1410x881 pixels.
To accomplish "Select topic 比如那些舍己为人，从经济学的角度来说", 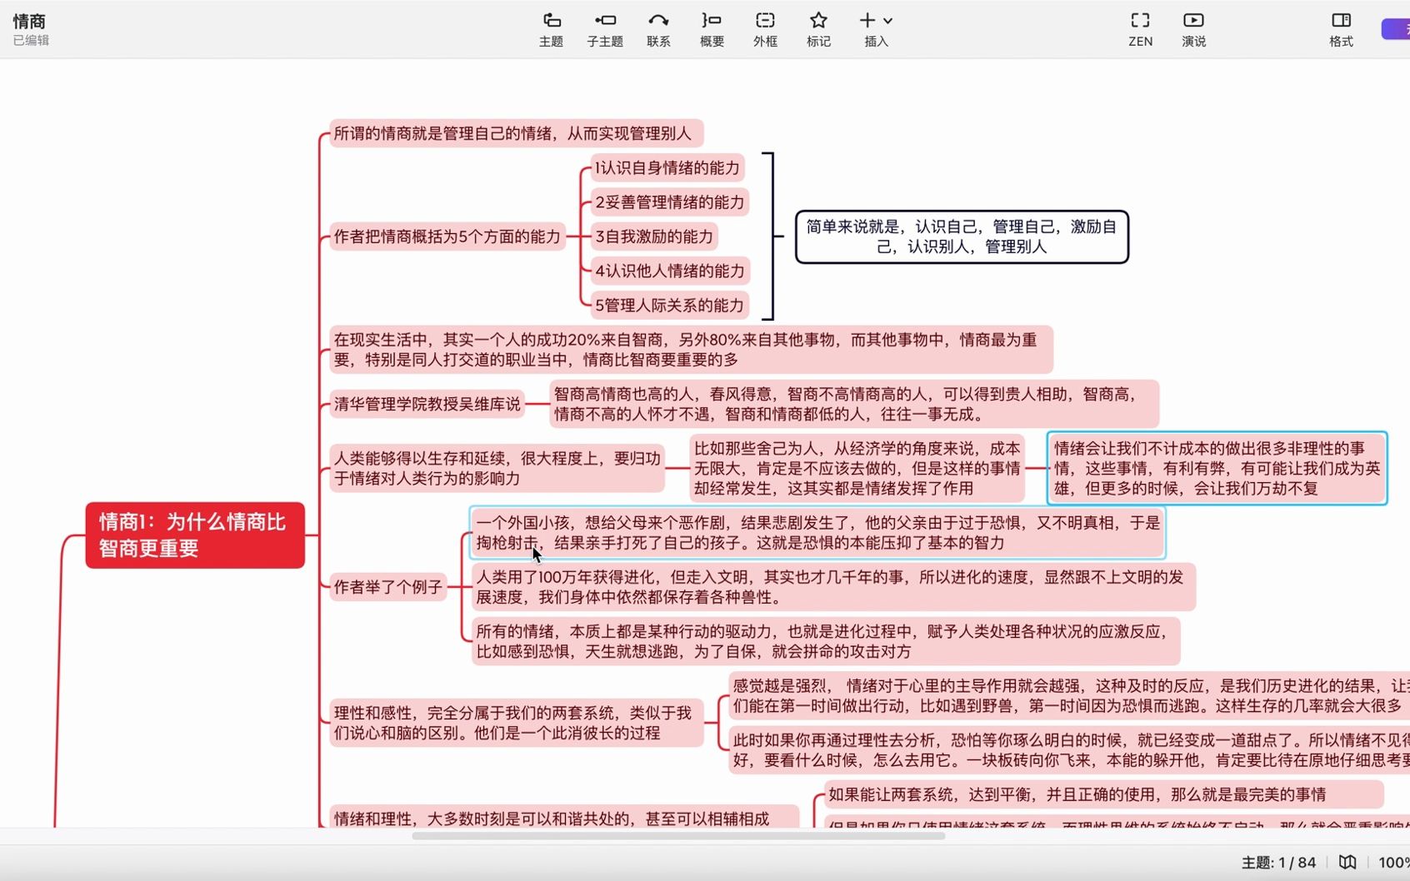I will point(857,469).
